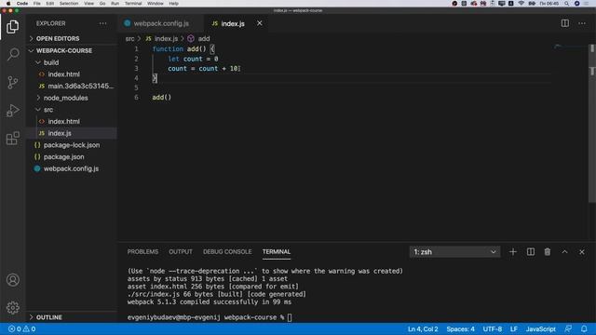Open the Extensions view
This screenshot has width=596, height=335.
pos(12,139)
